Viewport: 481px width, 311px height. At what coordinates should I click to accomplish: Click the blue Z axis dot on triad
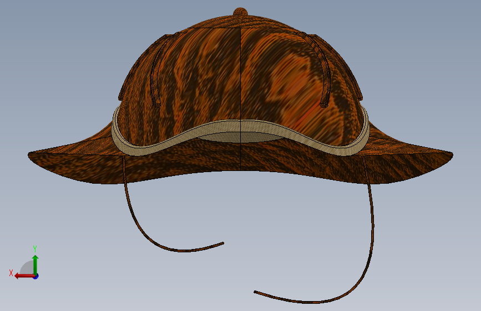tap(36, 276)
